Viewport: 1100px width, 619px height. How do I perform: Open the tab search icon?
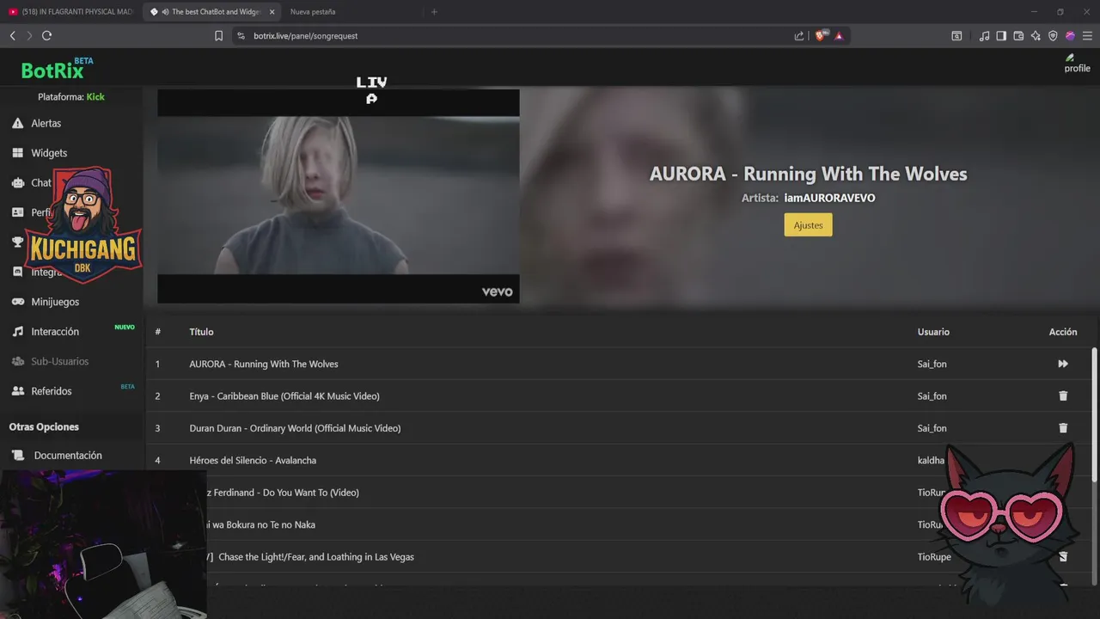click(956, 36)
